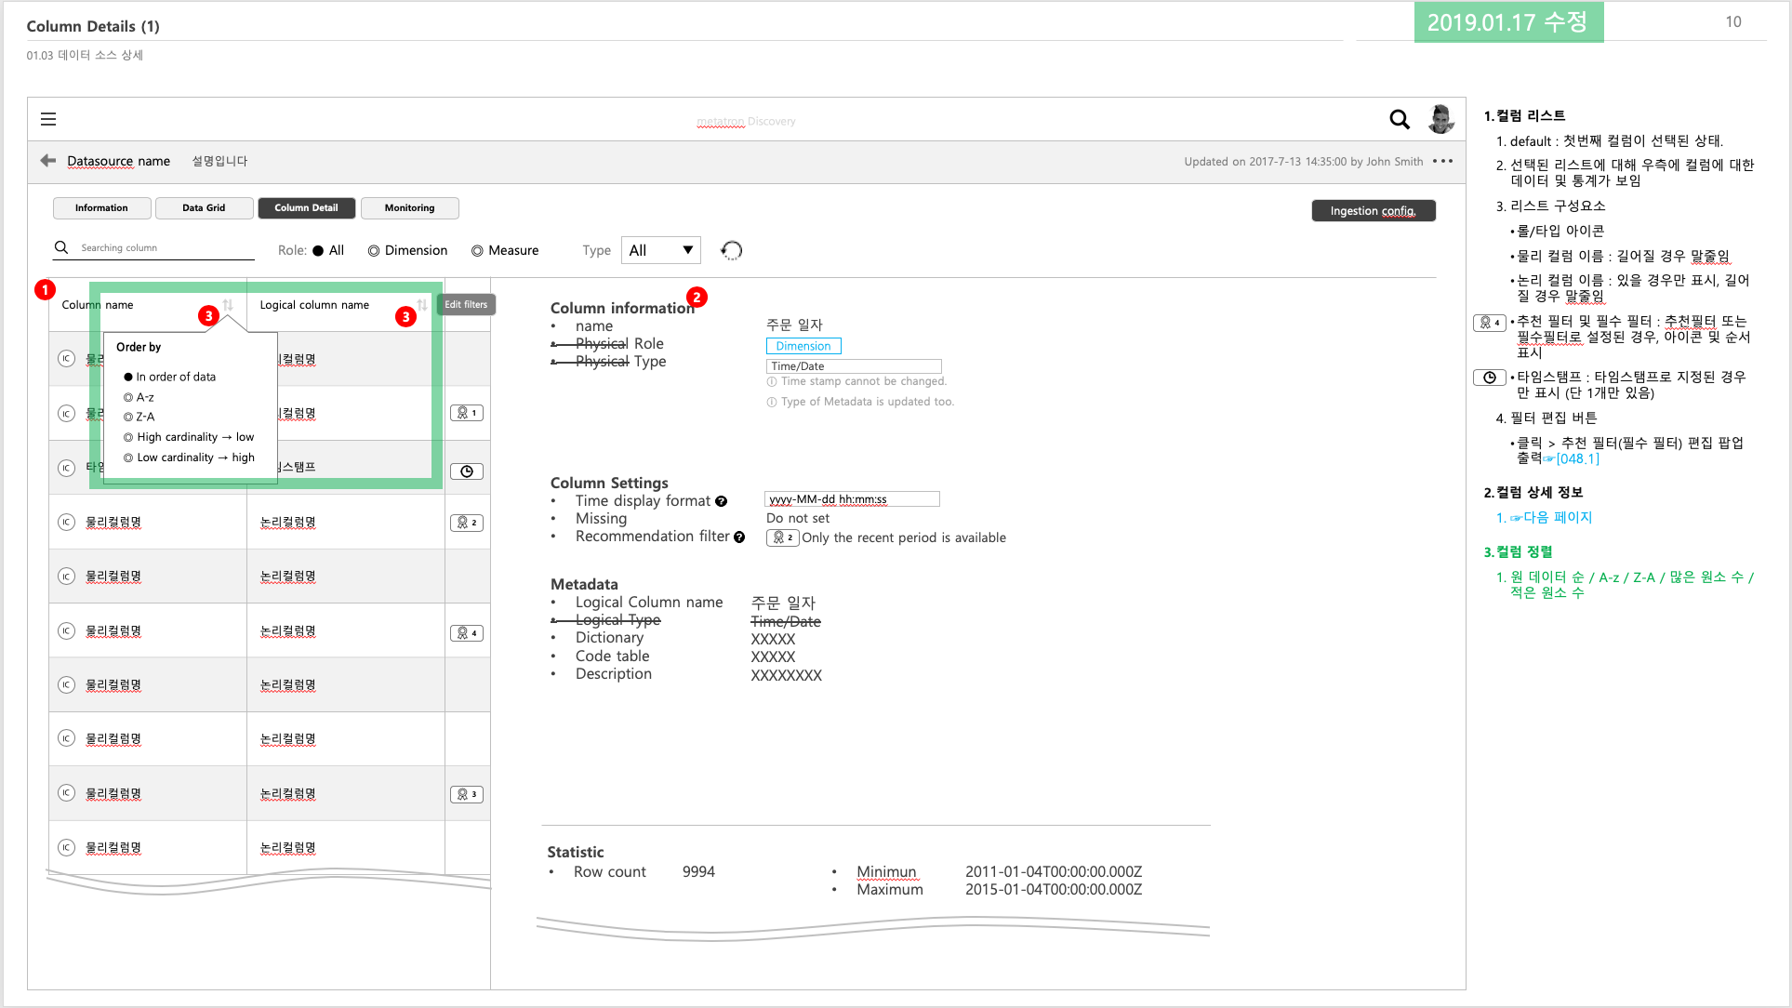Image resolution: width=1792 pixels, height=1008 pixels.
Task: Select the All role radio button
Action: pos(318,250)
